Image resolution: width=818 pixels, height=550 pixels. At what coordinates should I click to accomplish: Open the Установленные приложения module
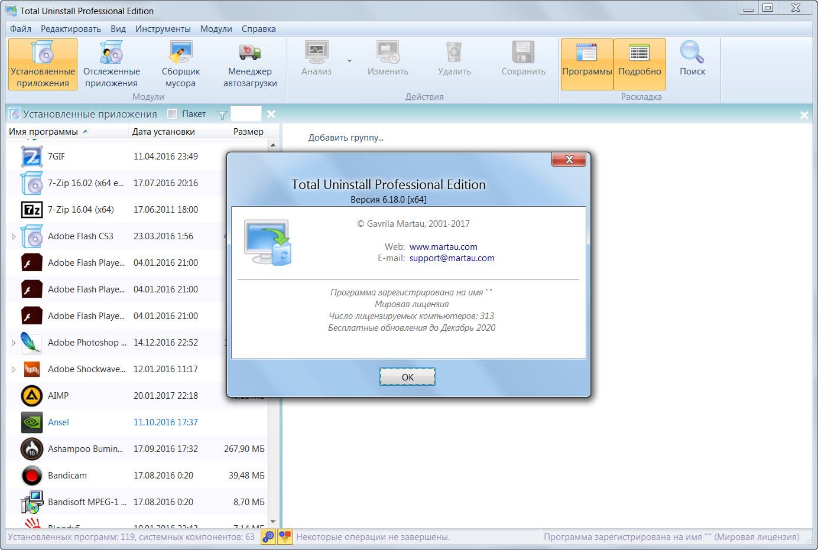tap(43, 64)
